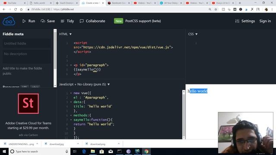Viewport: 276px width, 155px height.
Task: Collapse the p paragraph code fold arrow
Action: click(71, 65)
